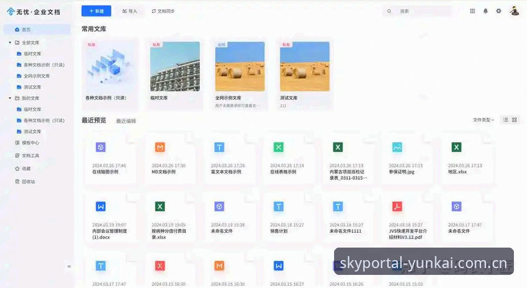The image size is (527, 288).
Task: Open the 测试文库 library card
Action: click(304, 74)
